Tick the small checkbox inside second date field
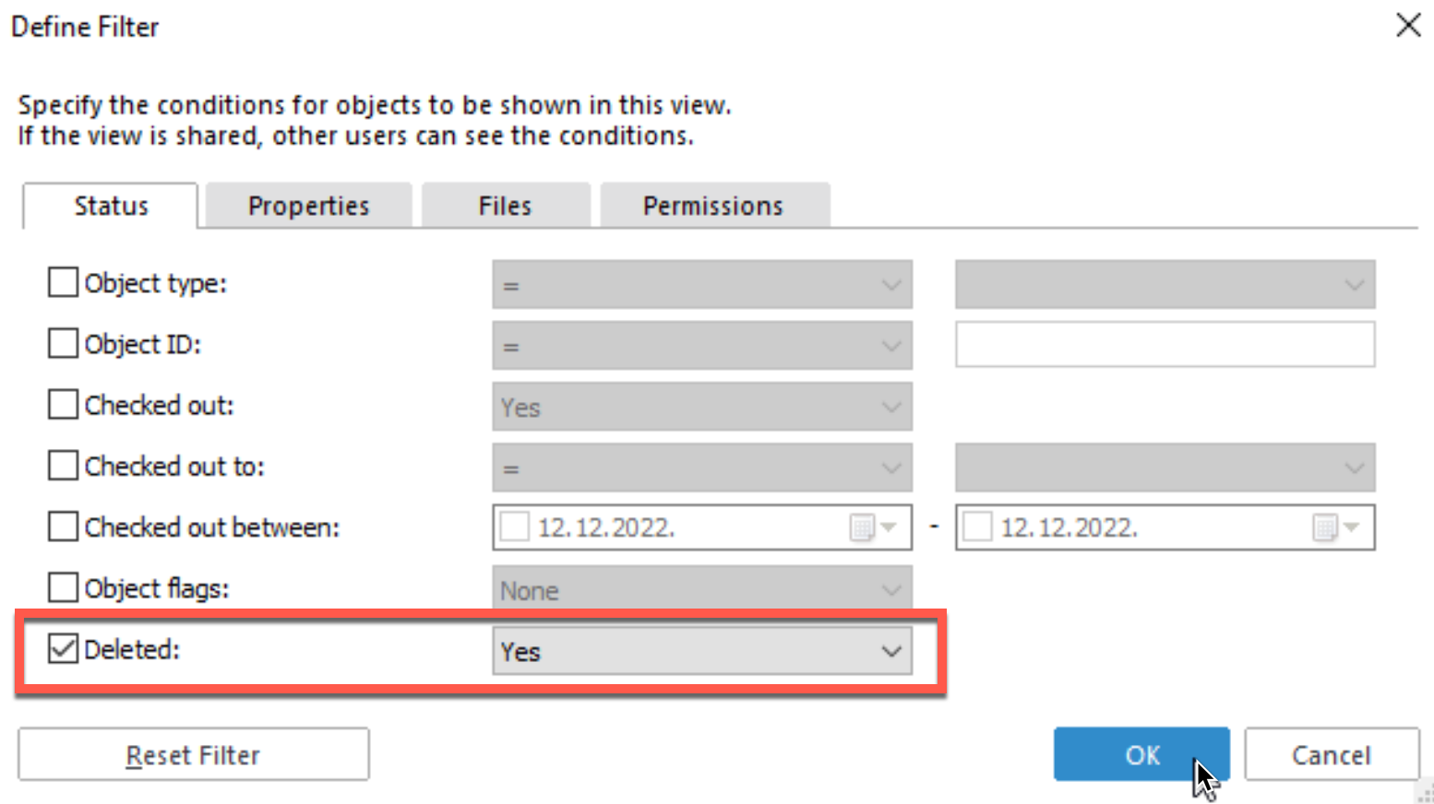1434x804 pixels. click(x=977, y=527)
